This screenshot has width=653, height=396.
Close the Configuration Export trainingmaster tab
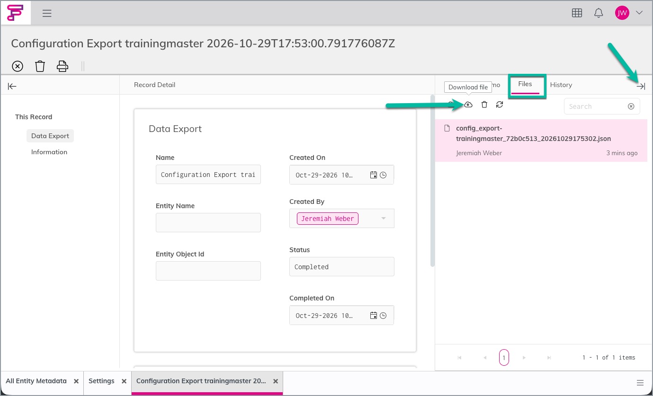pyautogui.click(x=276, y=381)
